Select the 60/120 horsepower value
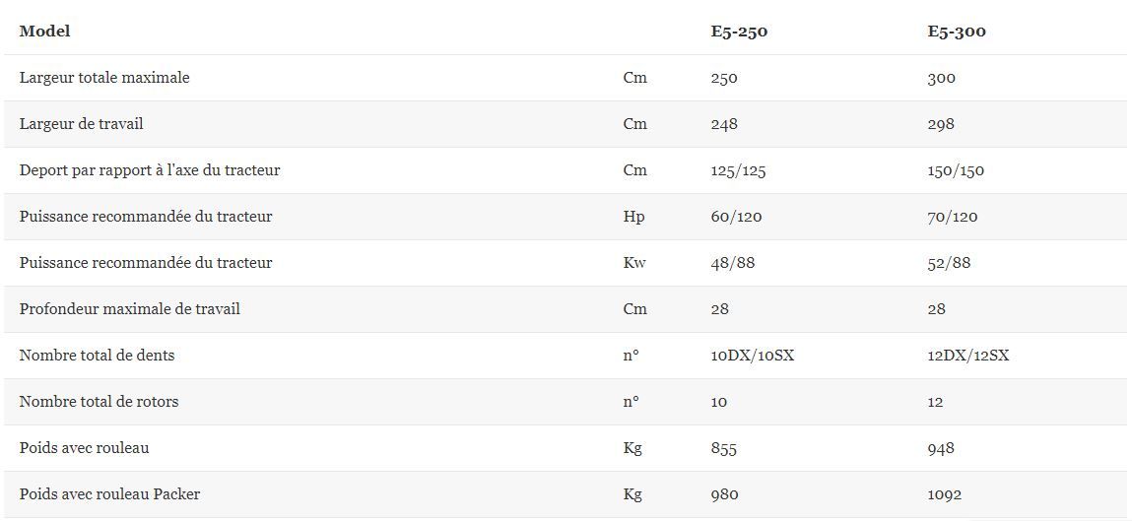The width and height of the screenshot is (1132, 521). click(x=736, y=217)
